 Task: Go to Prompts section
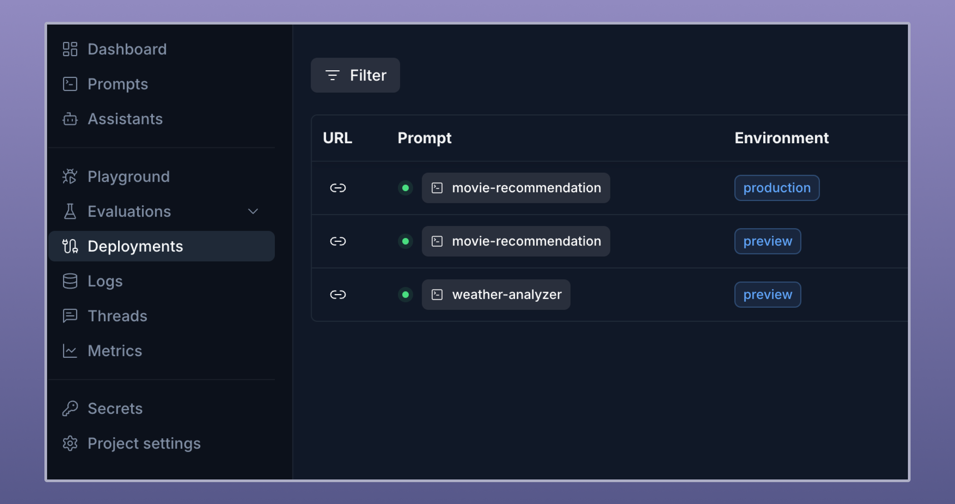pyautogui.click(x=161, y=84)
